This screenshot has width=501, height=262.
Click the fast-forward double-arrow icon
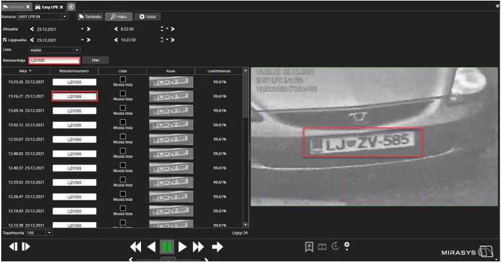pyautogui.click(x=198, y=246)
